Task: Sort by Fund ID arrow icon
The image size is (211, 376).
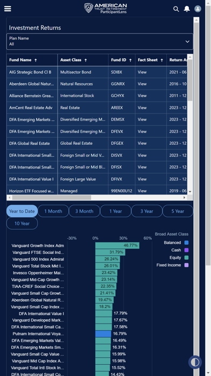Action: [130, 60]
